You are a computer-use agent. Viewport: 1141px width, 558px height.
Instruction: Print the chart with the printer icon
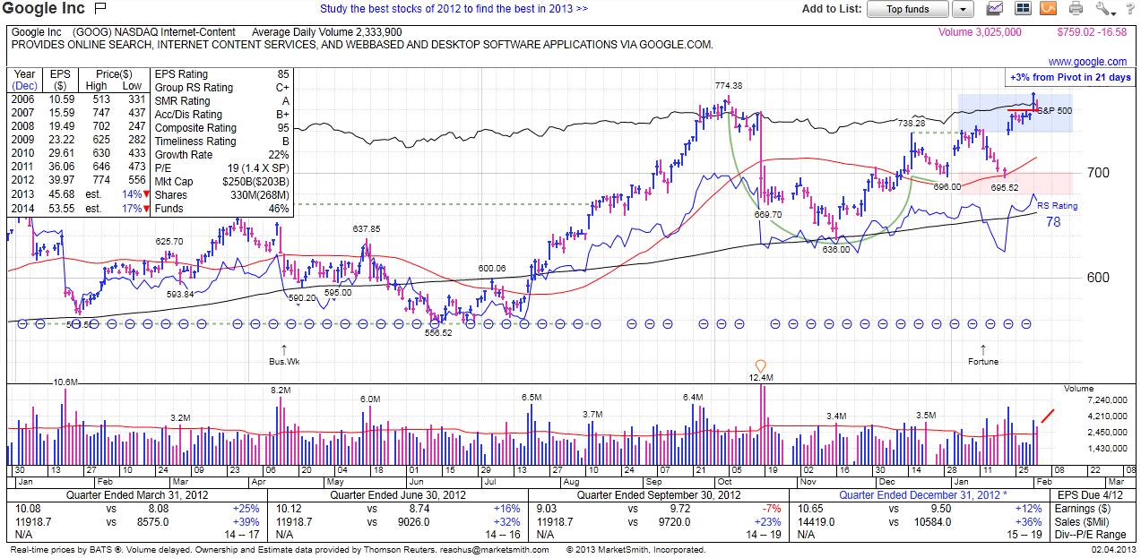point(1076,9)
